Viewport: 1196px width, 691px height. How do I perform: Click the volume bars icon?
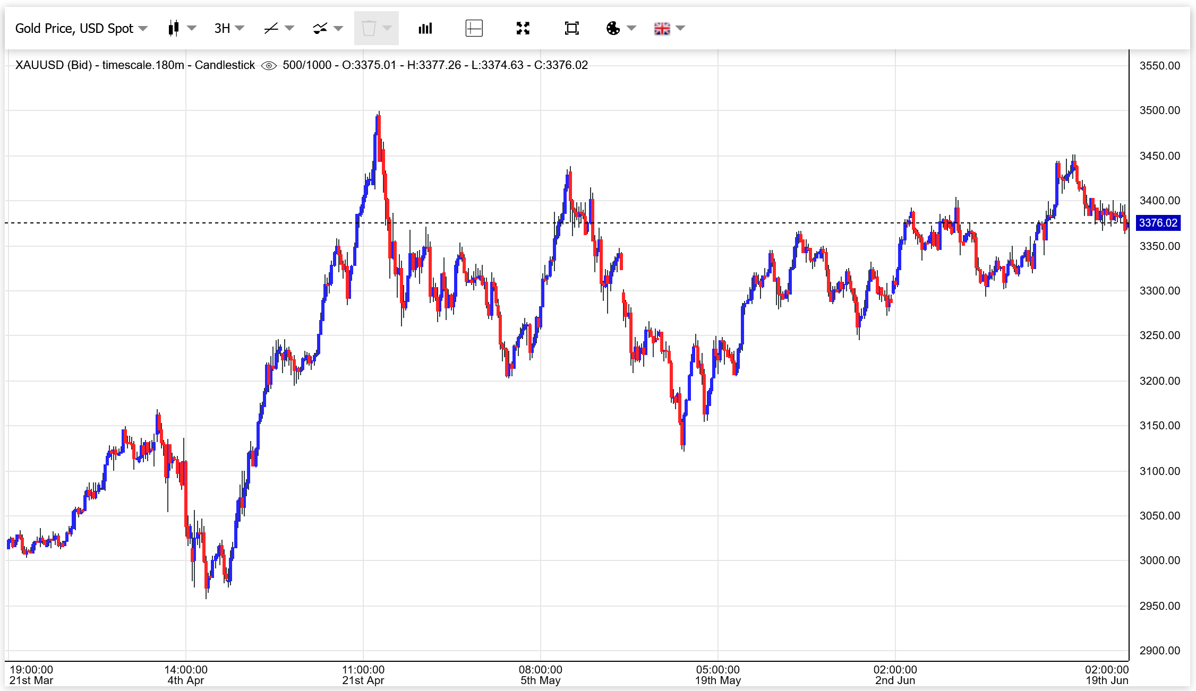425,28
